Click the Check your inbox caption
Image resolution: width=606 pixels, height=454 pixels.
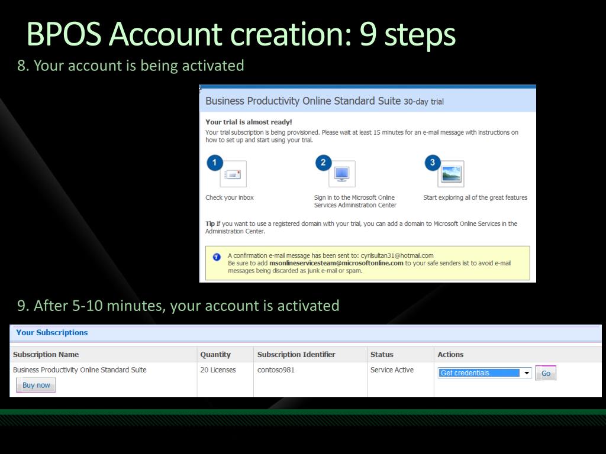click(230, 197)
